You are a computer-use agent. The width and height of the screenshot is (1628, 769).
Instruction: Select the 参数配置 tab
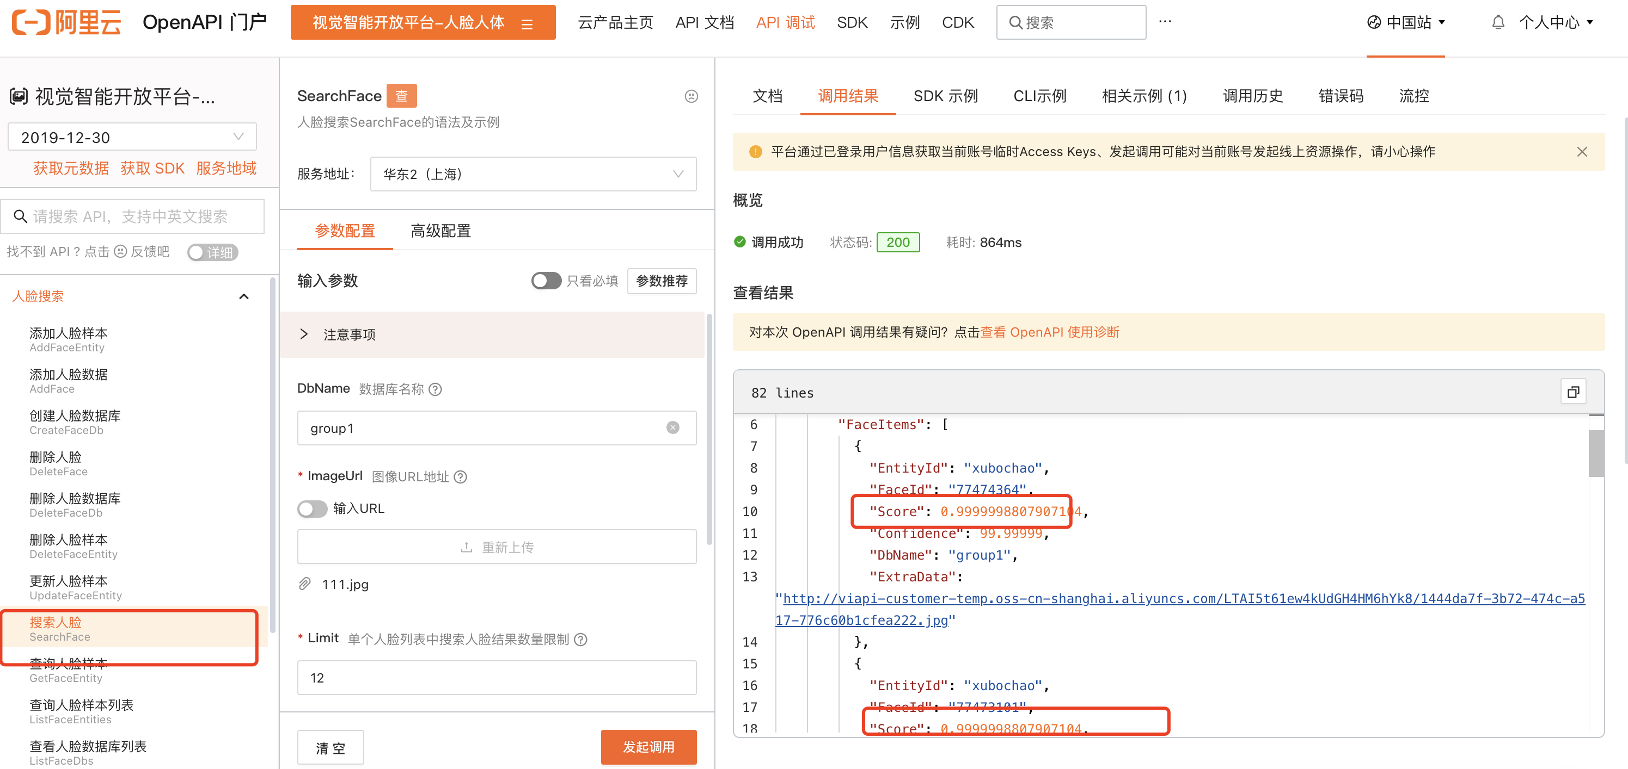pyautogui.click(x=345, y=231)
